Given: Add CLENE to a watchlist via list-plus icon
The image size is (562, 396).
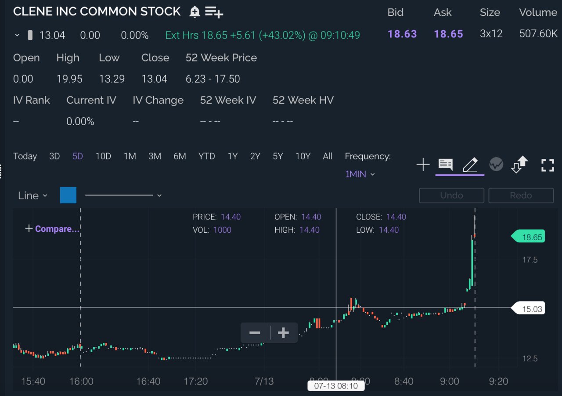Looking at the screenshot, I should (x=214, y=12).
